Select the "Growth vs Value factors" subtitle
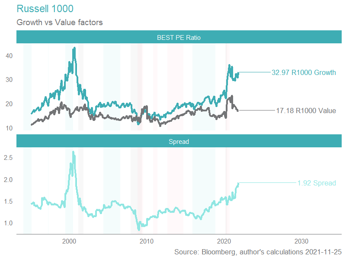The width and height of the screenshot is (346, 260). click(59, 23)
